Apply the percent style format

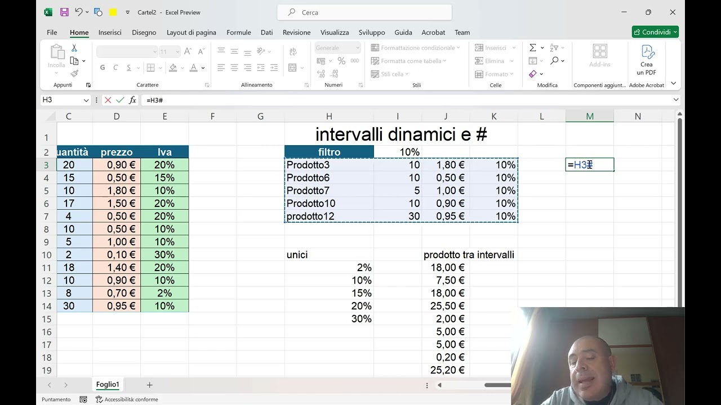pyautogui.click(x=341, y=61)
